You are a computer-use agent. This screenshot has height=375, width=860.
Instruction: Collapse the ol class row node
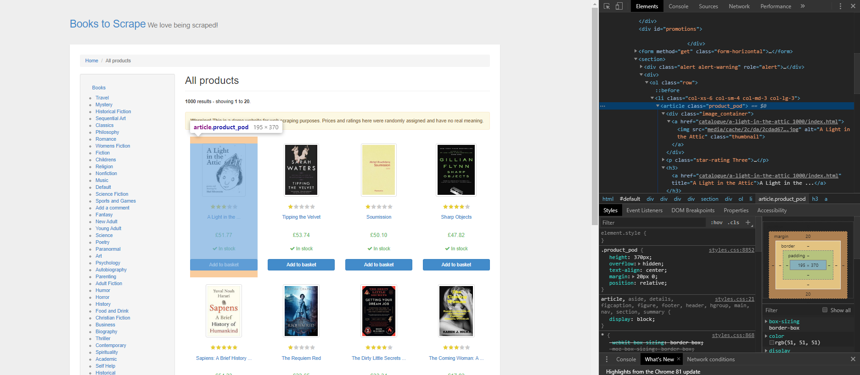(646, 83)
